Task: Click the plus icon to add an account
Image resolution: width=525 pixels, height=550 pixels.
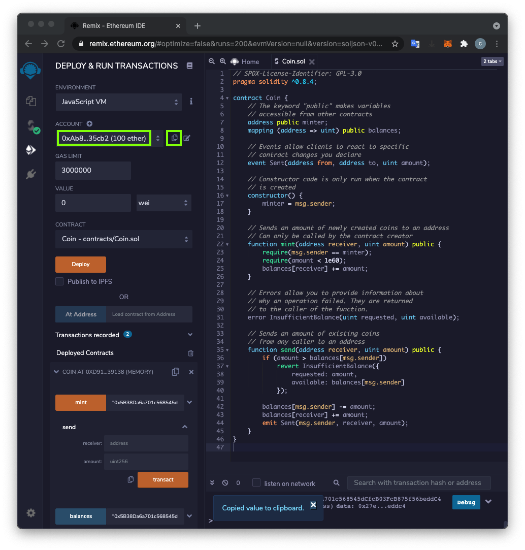Action: coord(89,124)
